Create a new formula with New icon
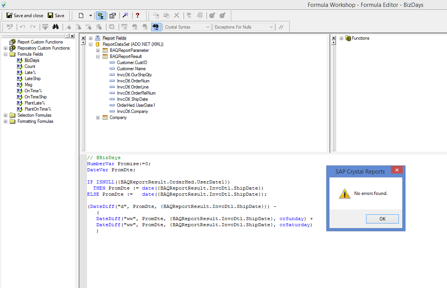The image size is (447, 288). [x=81, y=15]
